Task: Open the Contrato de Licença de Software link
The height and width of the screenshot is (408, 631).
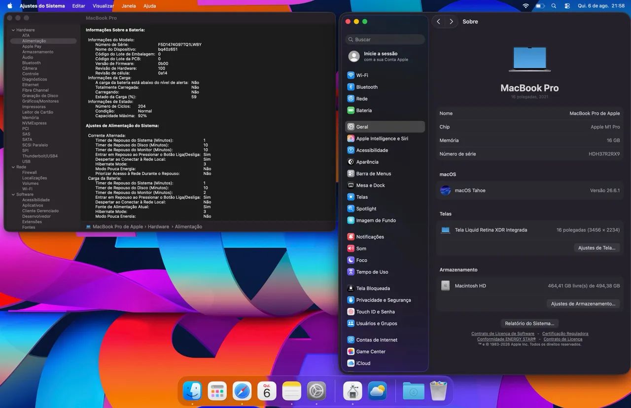Action: [503, 334]
